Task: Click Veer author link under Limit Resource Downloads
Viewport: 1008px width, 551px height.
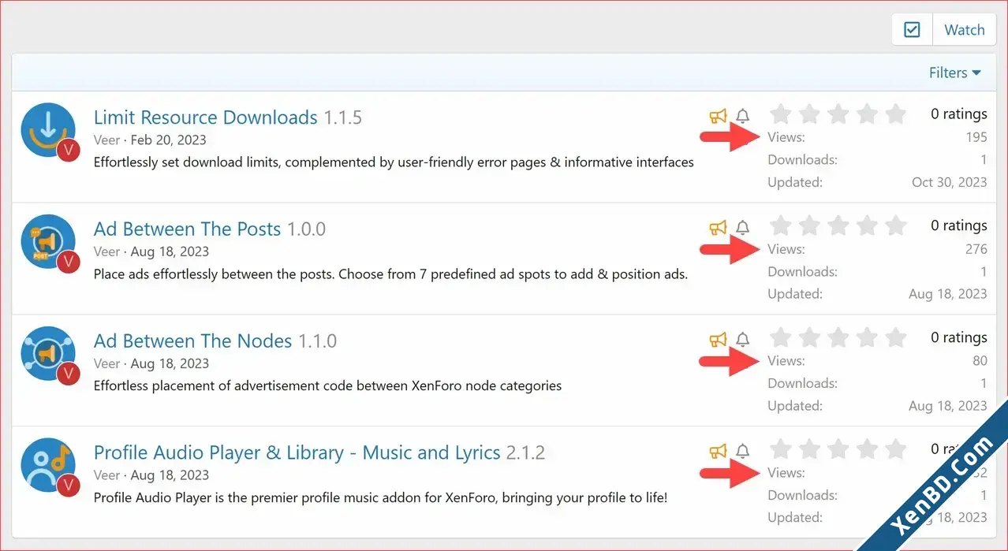Action: 107,140
